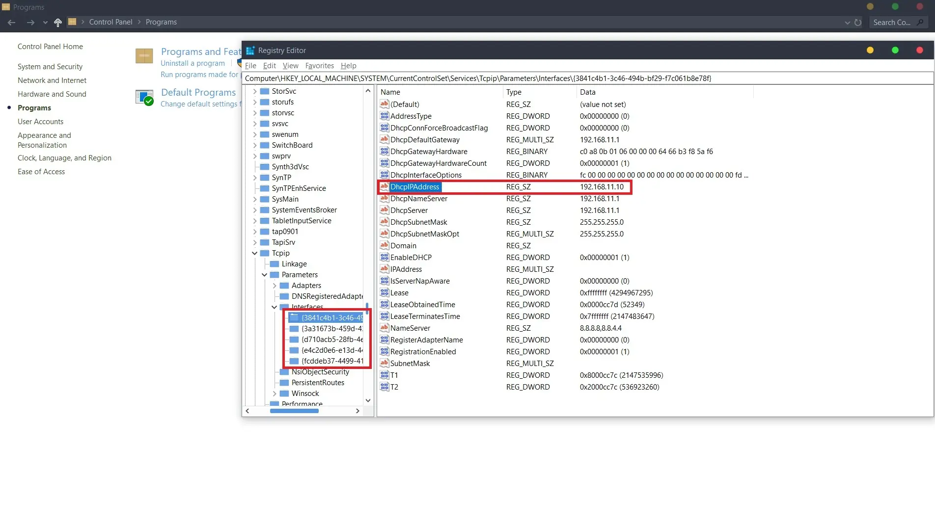Click the Tcpip folder icon
Viewport: 935px width, 524px height.
point(265,253)
